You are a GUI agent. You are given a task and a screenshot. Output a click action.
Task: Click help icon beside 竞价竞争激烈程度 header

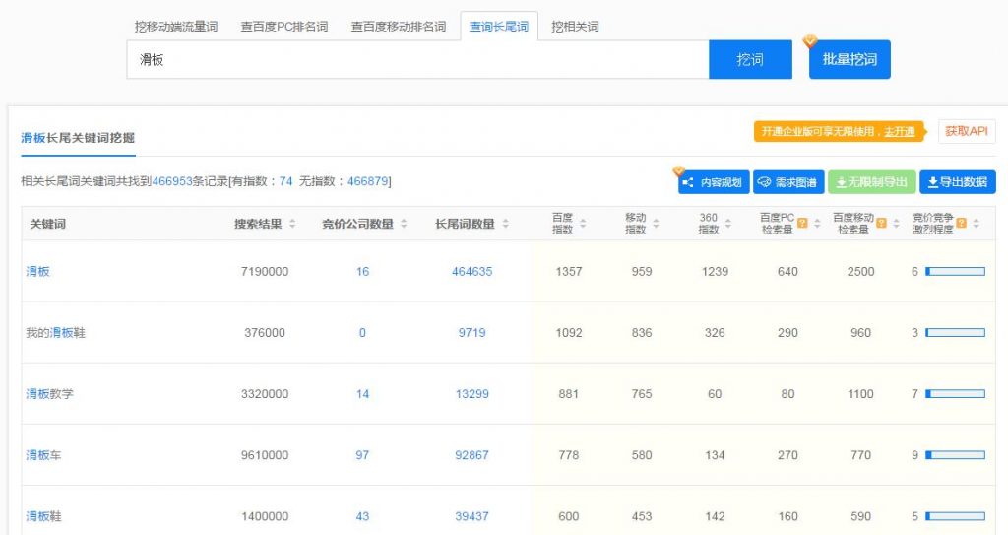pos(961,224)
